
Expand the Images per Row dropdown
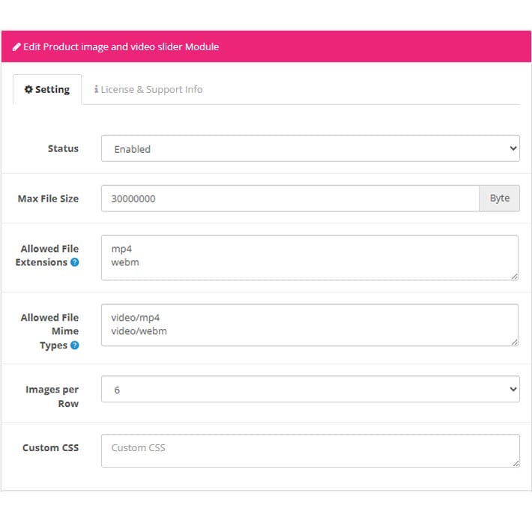pos(310,390)
